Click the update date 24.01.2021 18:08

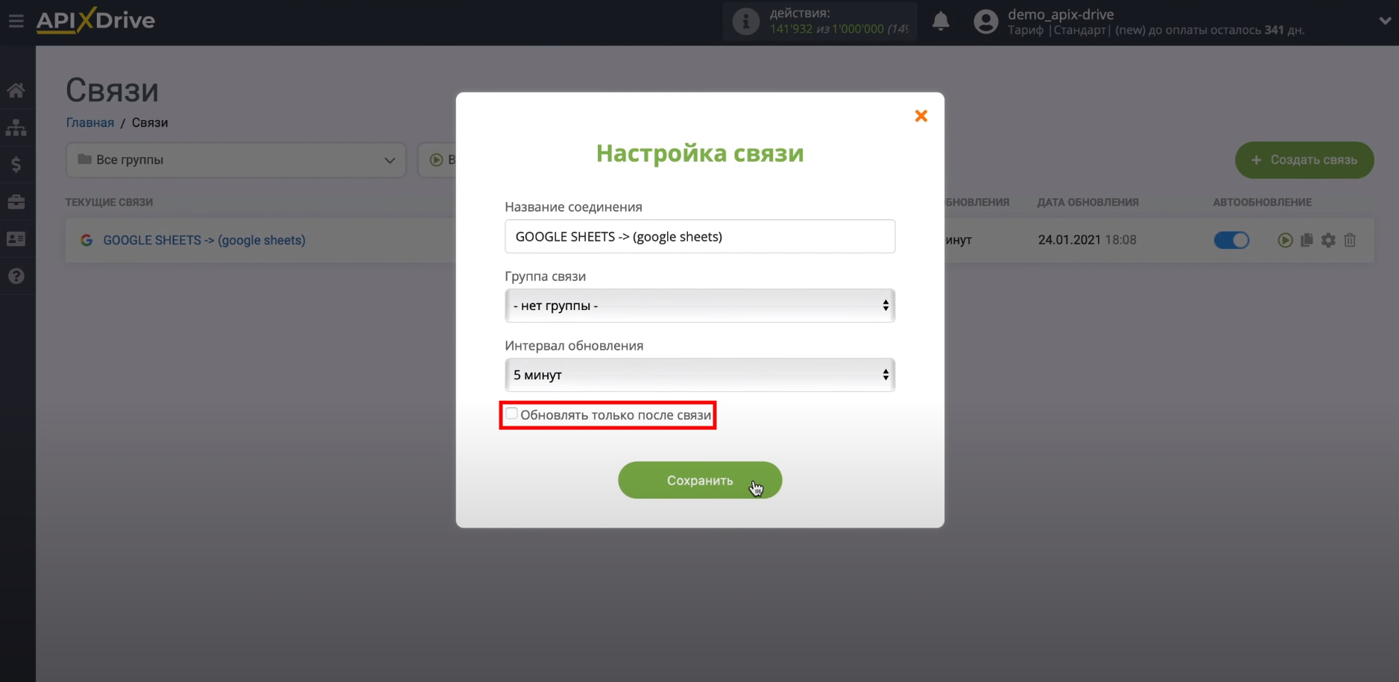tap(1087, 240)
